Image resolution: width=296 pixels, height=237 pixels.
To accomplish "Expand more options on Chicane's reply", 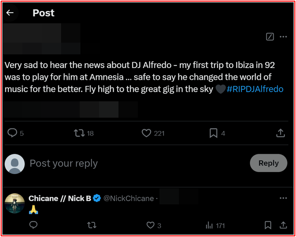I will pyautogui.click(x=283, y=198).
